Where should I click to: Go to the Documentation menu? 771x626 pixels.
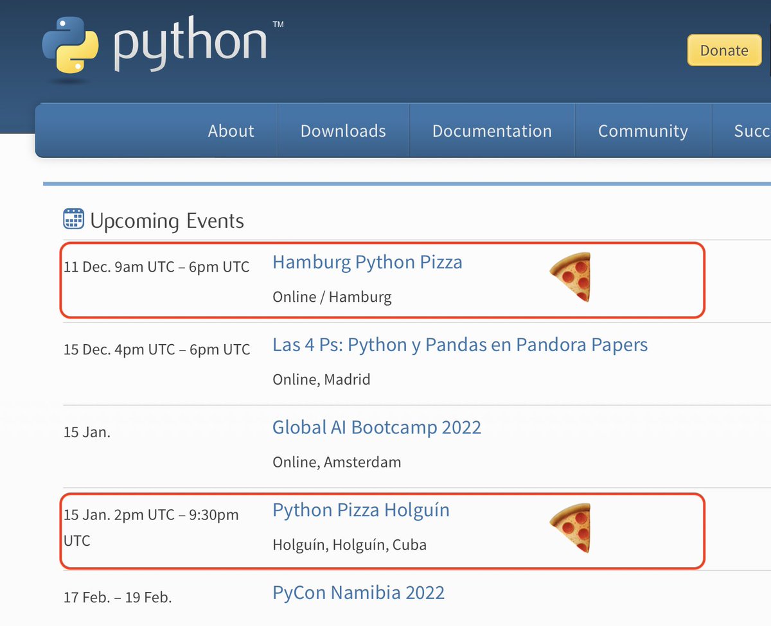tap(492, 131)
